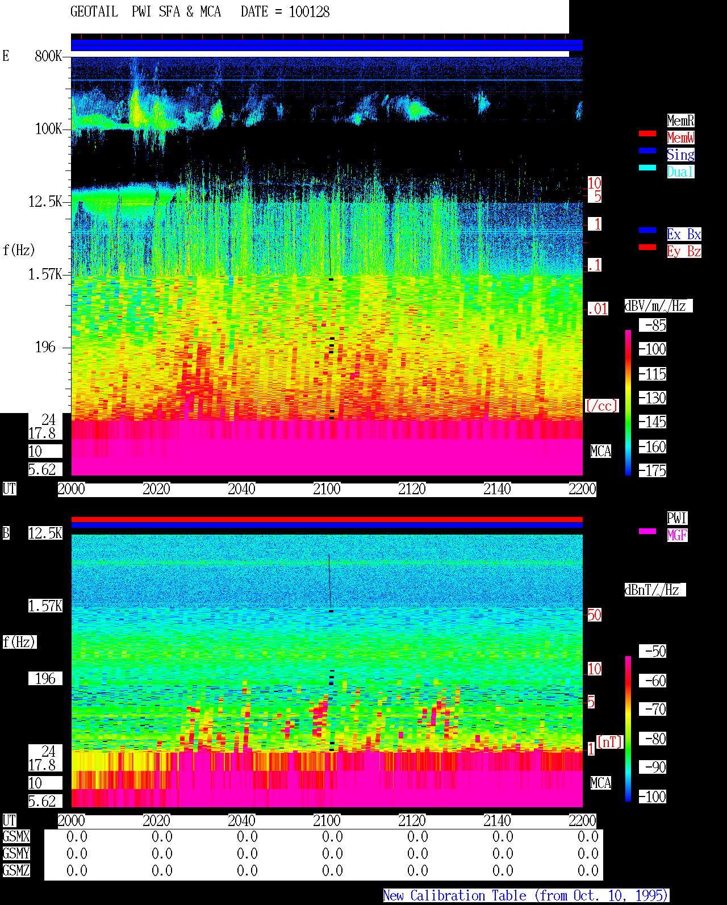
Task: Click the upper MCA label
Action: 600,451
